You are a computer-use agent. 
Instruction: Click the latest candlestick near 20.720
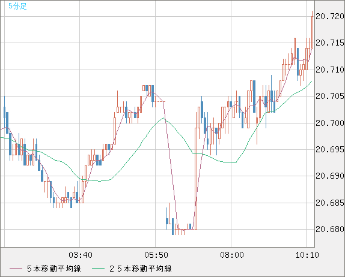[312, 29]
